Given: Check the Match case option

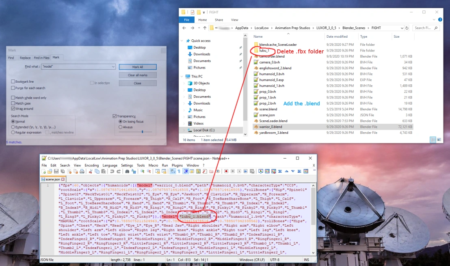Looking at the screenshot, I should (13, 103).
